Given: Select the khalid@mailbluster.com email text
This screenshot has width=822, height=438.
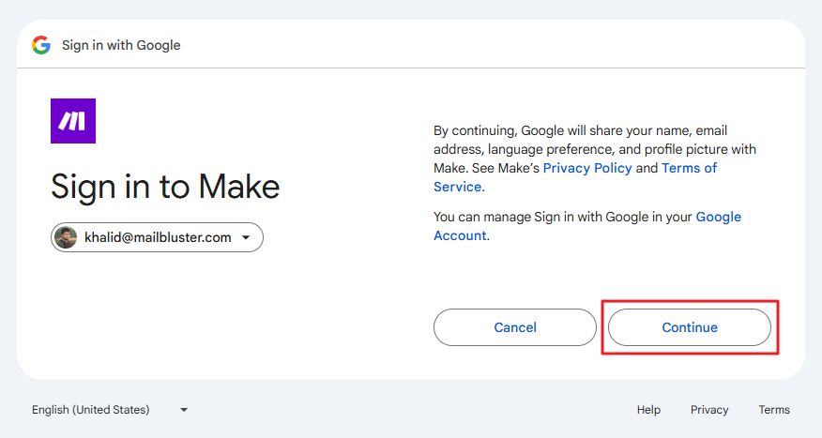Looking at the screenshot, I should pos(158,237).
